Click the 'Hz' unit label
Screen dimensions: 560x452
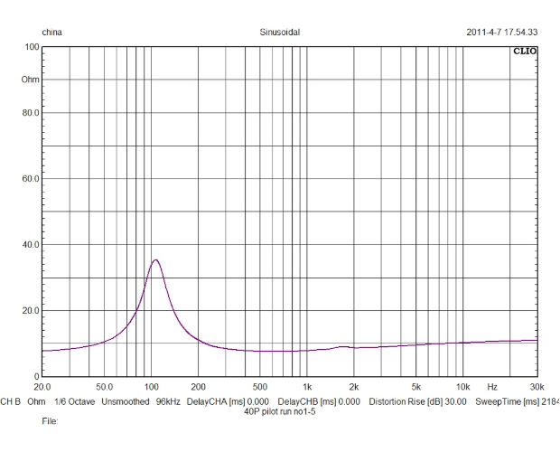(x=492, y=387)
